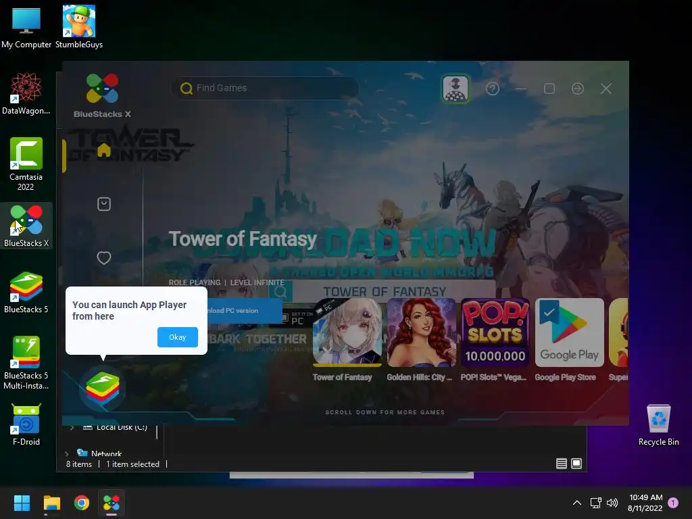Open the Recycle Bin desktop icon
The height and width of the screenshot is (519, 692).
pos(658,425)
